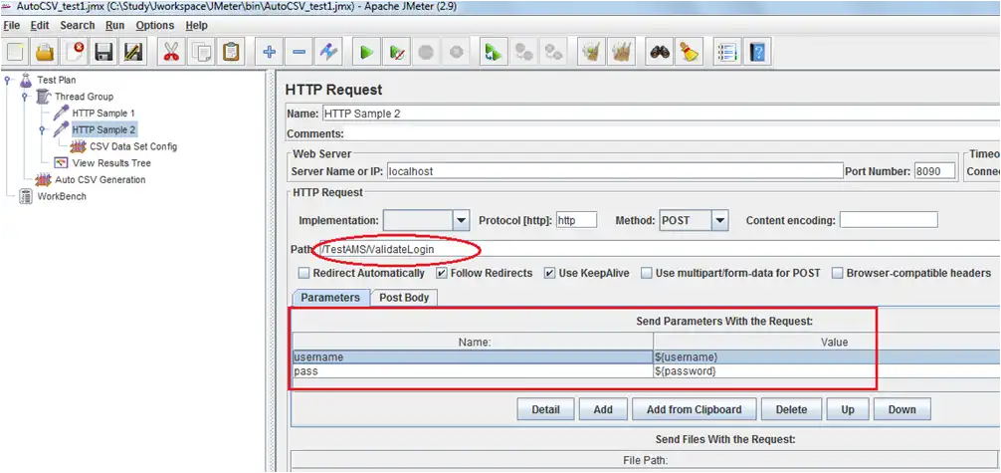Click the grey Stop test icon
The height and width of the screenshot is (473, 1001).
(x=426, y=52)
